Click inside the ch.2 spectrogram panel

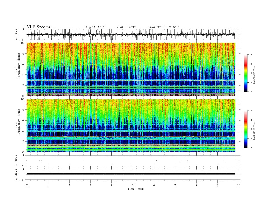pyautogui.click(x=131, y=126)
